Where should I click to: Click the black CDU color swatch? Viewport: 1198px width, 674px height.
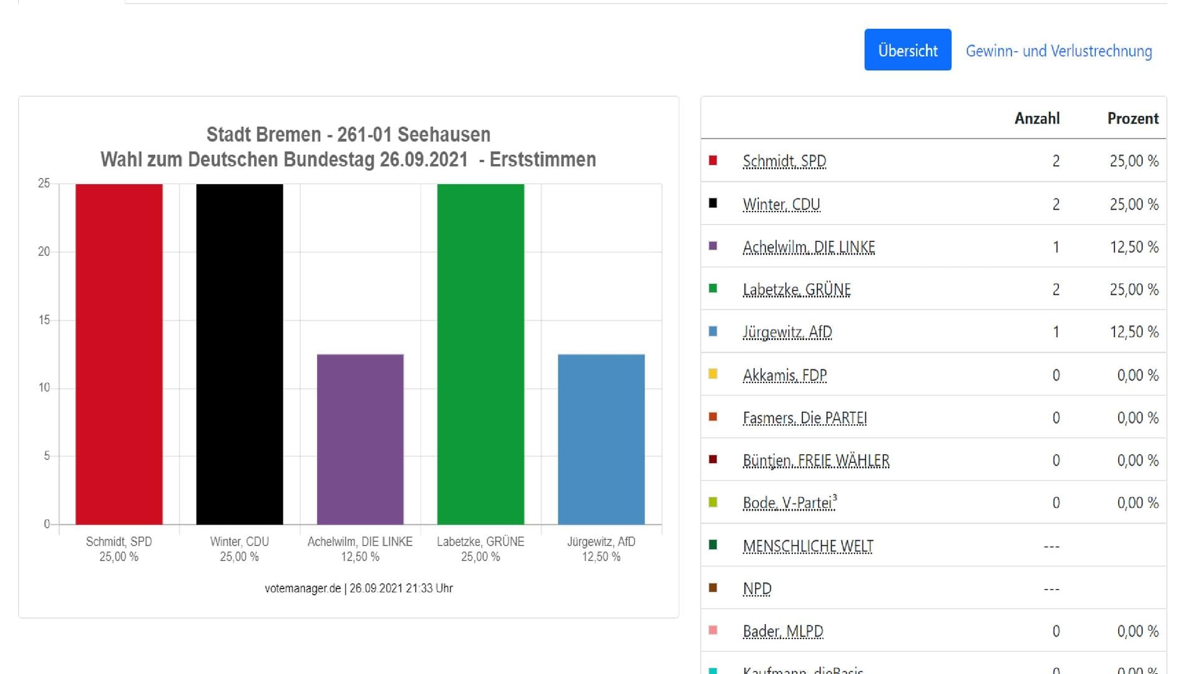(713, 203)
